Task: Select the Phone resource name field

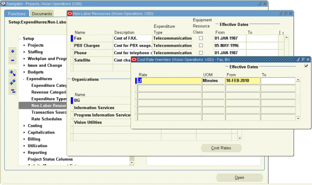Action: (x=93, y=53)
